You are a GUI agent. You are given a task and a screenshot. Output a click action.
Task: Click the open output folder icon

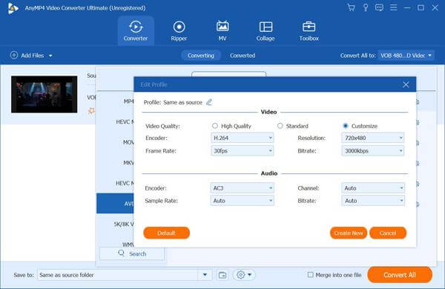point(222,275)
